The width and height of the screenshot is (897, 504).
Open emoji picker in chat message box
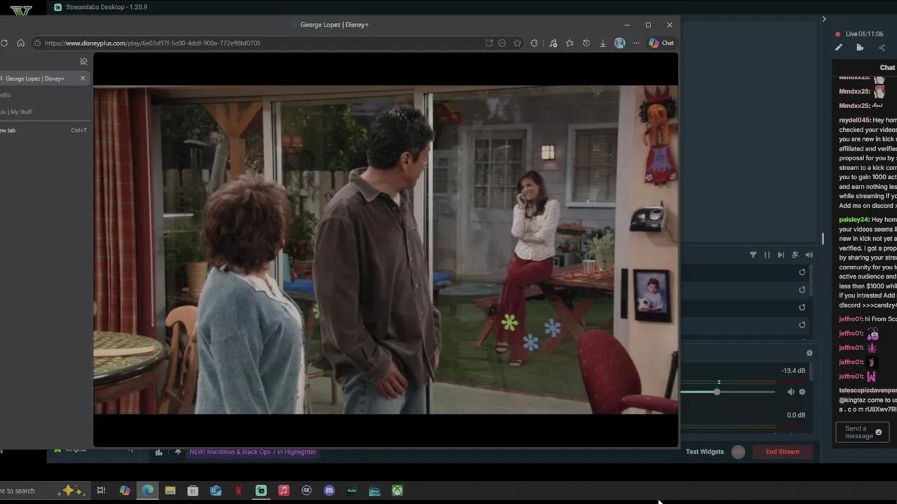pyautogui.click(x=879, y=432)
